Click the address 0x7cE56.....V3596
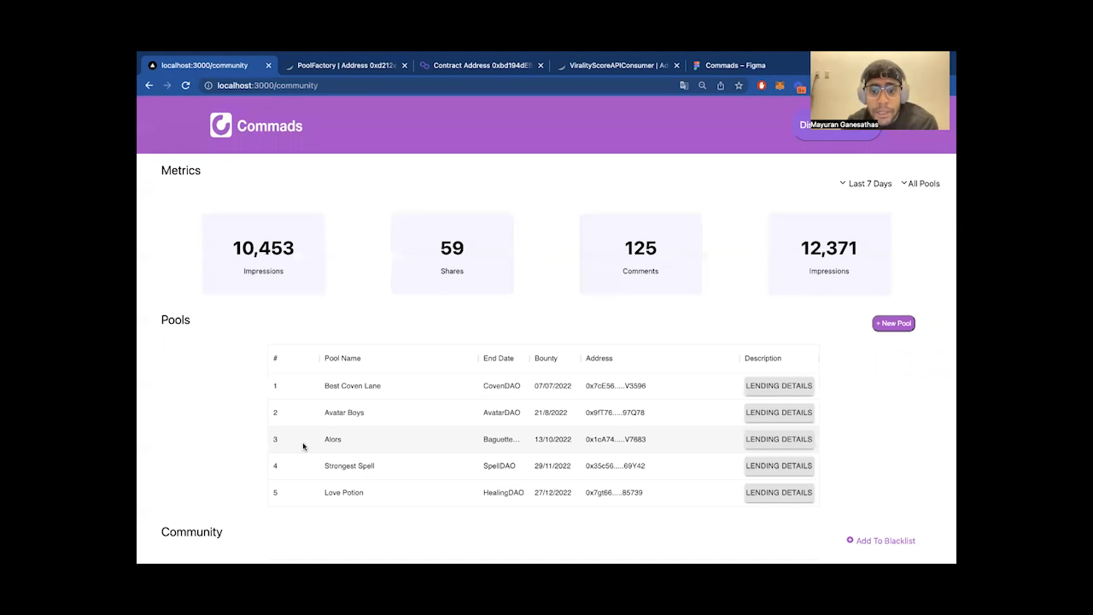This screenshot has height=615, width=1093. [616, 386]
